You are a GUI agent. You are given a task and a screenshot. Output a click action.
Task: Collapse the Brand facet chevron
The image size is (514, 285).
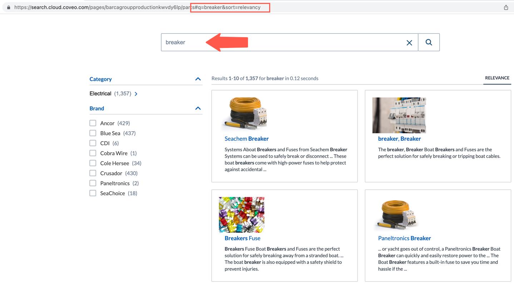(x=198, y=108)
